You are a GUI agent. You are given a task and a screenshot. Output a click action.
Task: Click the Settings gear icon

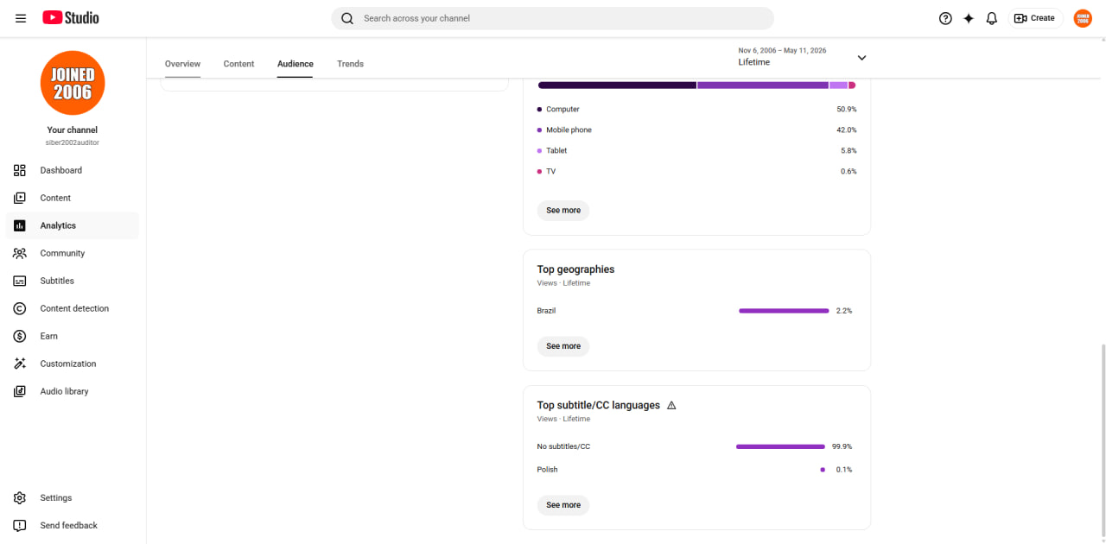pos(20,498)
